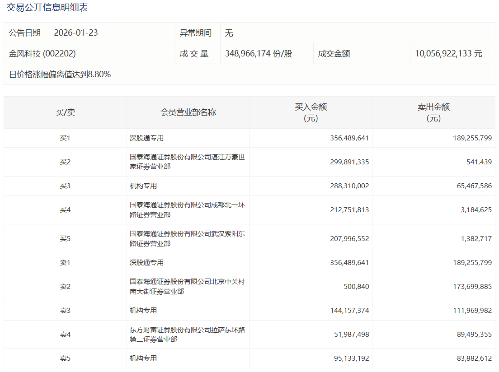Click the announcement date 2026-01-23
Viewport: 499px width, 372px height.
[76, 33]
